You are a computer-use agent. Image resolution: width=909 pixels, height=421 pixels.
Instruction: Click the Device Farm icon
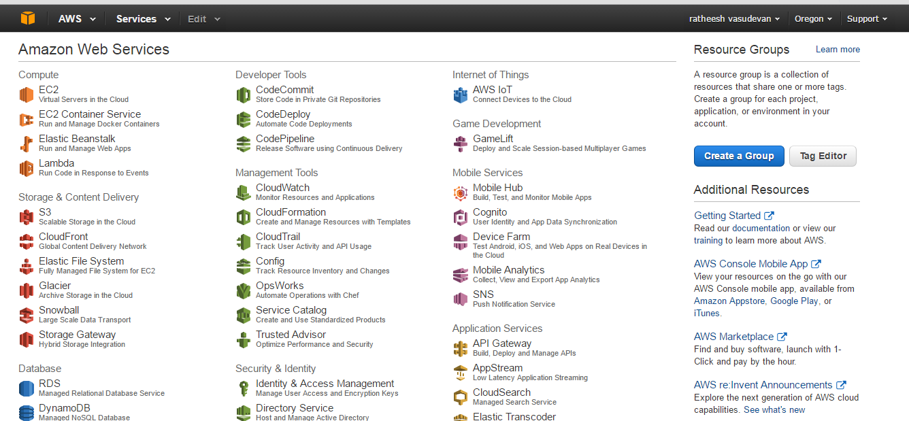[461, 241]
